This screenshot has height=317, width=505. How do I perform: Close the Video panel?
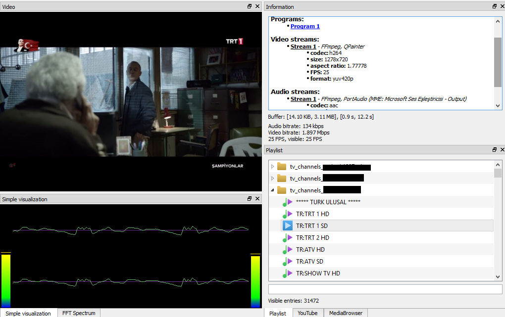[257, 6]
